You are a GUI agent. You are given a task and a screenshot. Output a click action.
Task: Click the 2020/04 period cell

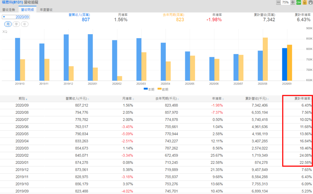[x=22, y=141]
